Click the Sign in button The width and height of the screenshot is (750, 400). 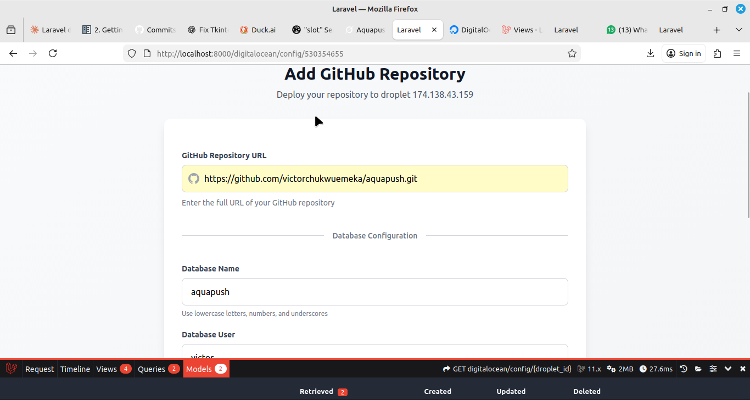[x=684, y=53]
